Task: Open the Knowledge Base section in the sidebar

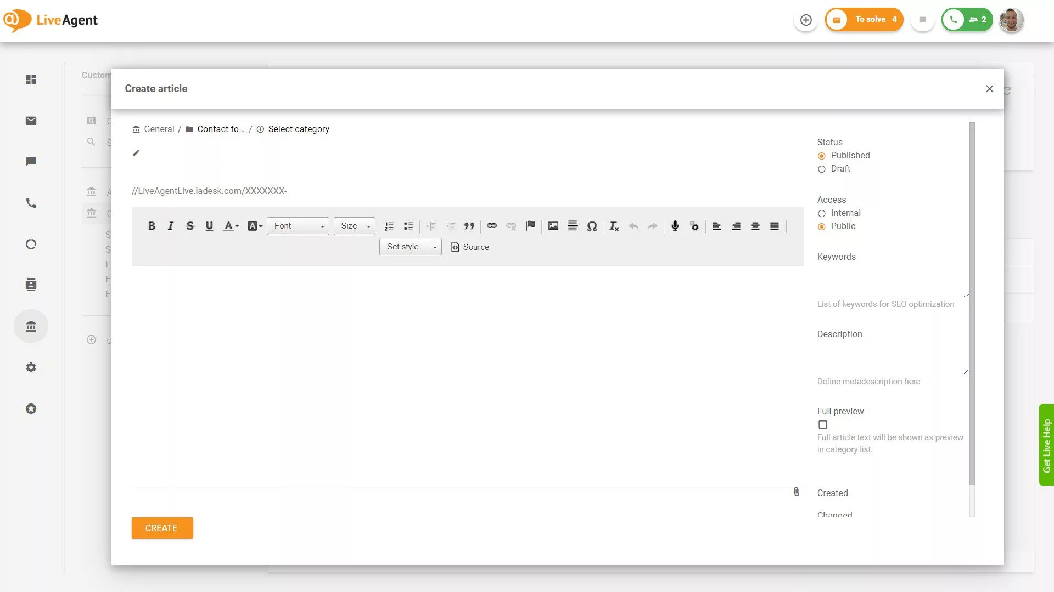Action: (x=31, y=326)
